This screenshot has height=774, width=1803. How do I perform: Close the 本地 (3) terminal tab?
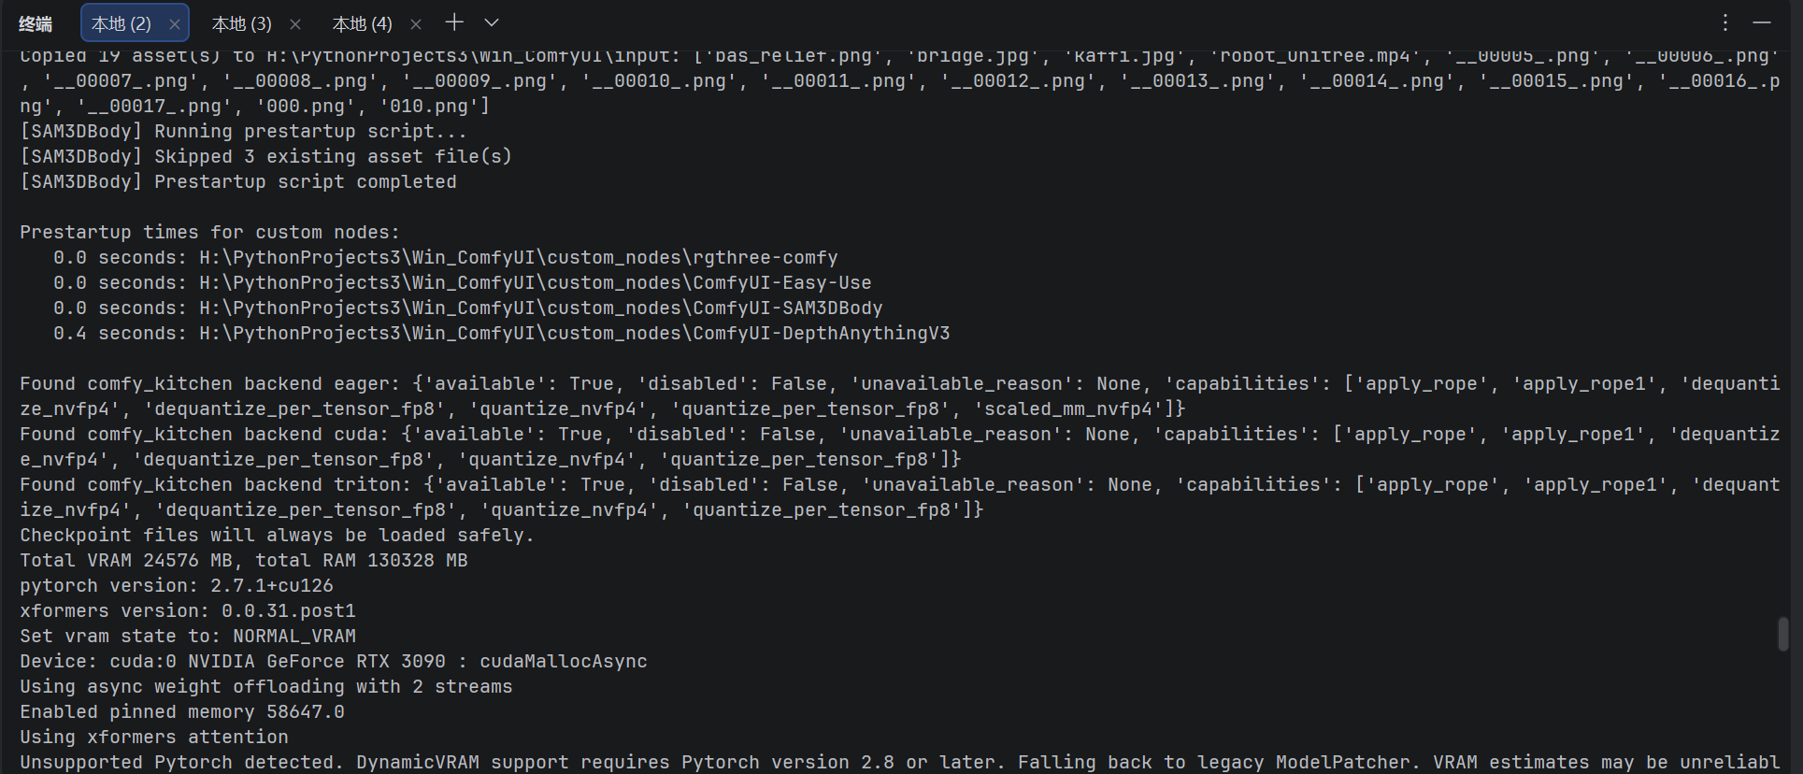pos(295,24)
